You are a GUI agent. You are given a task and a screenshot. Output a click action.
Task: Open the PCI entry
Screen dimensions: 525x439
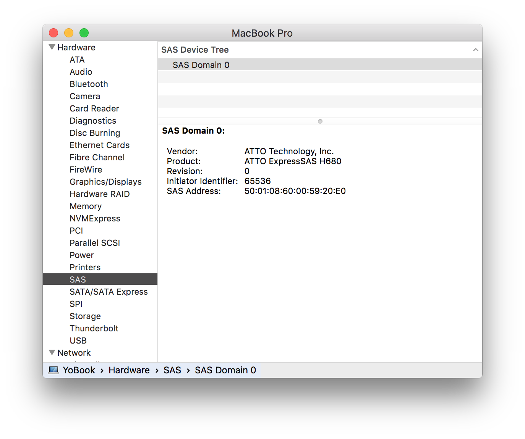(76, 231)
